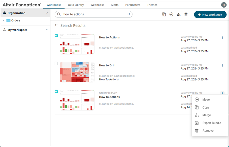
Task: Switch to the Data Library tab
Action: coord(76,5)
